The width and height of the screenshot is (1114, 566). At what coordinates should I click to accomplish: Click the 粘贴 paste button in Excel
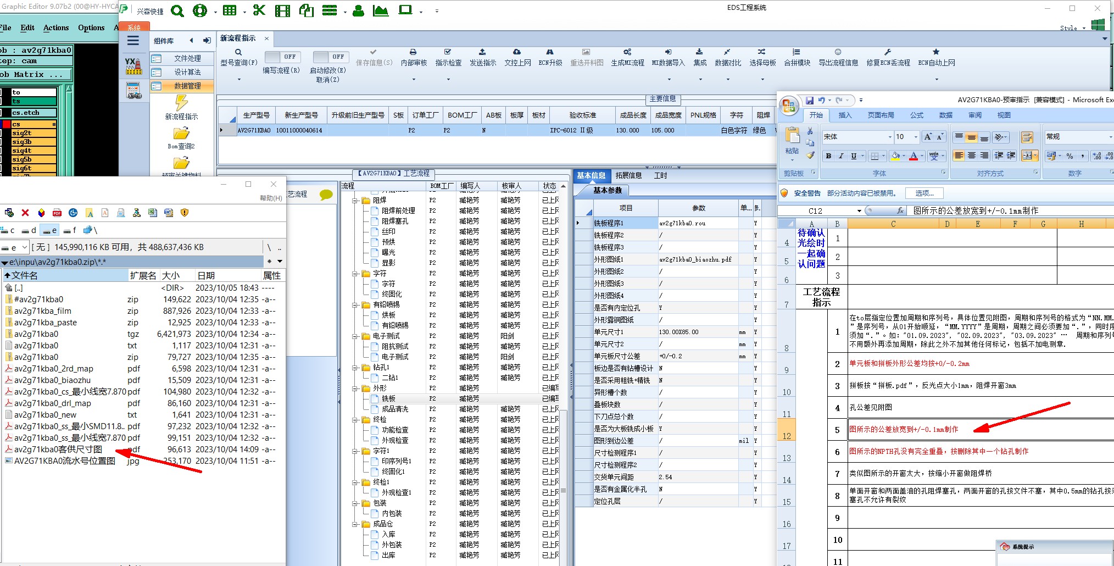[792, 143]
